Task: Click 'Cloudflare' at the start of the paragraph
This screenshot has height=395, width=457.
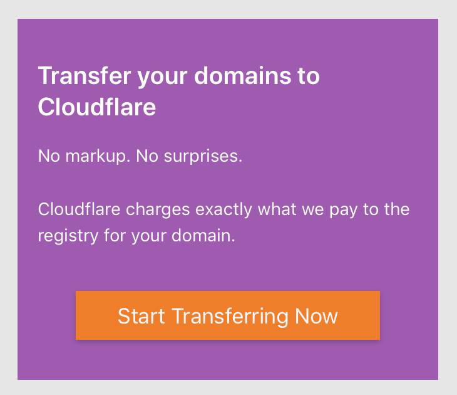Action: (79, 209)
